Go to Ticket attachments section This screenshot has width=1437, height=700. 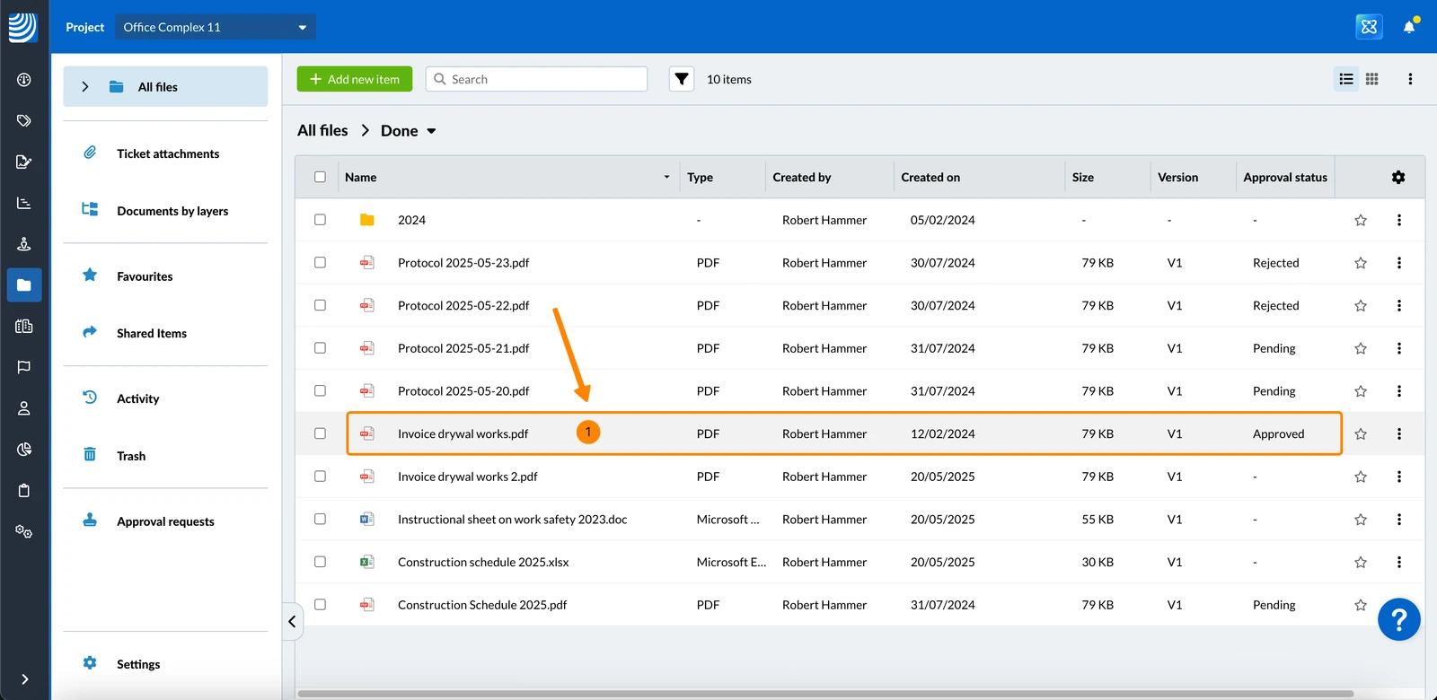pyautogui.click(x=168, y=153)
